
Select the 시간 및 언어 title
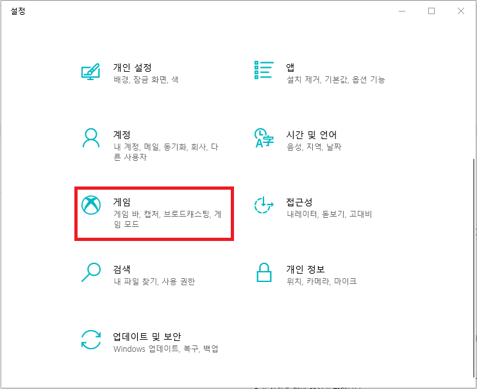coord(311,135)
